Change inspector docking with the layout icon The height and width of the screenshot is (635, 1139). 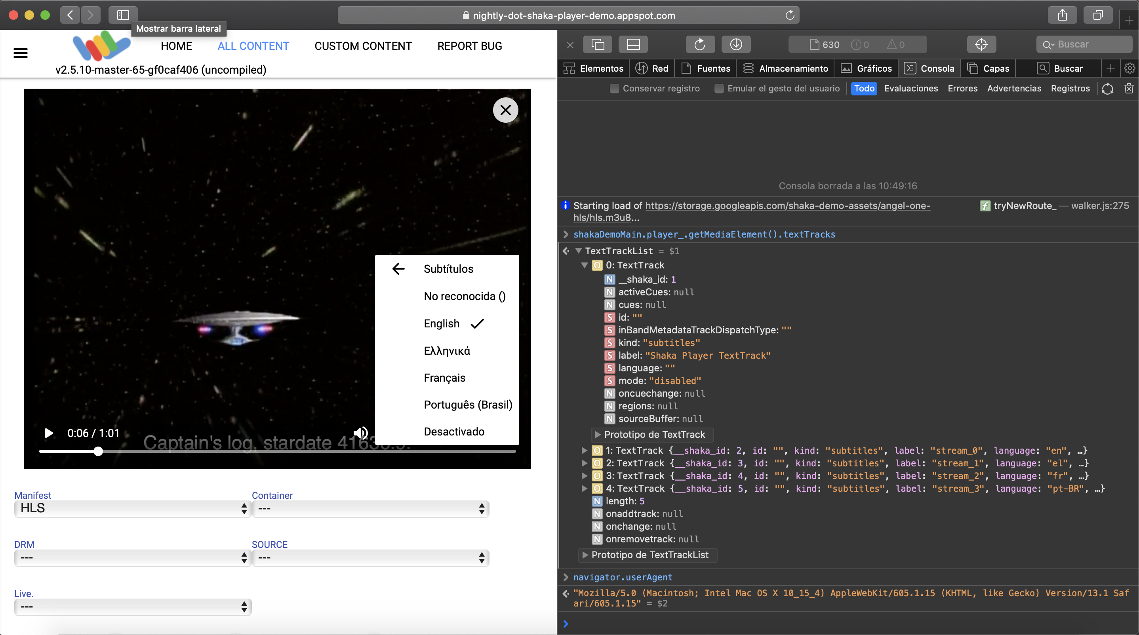pos(633,44)
